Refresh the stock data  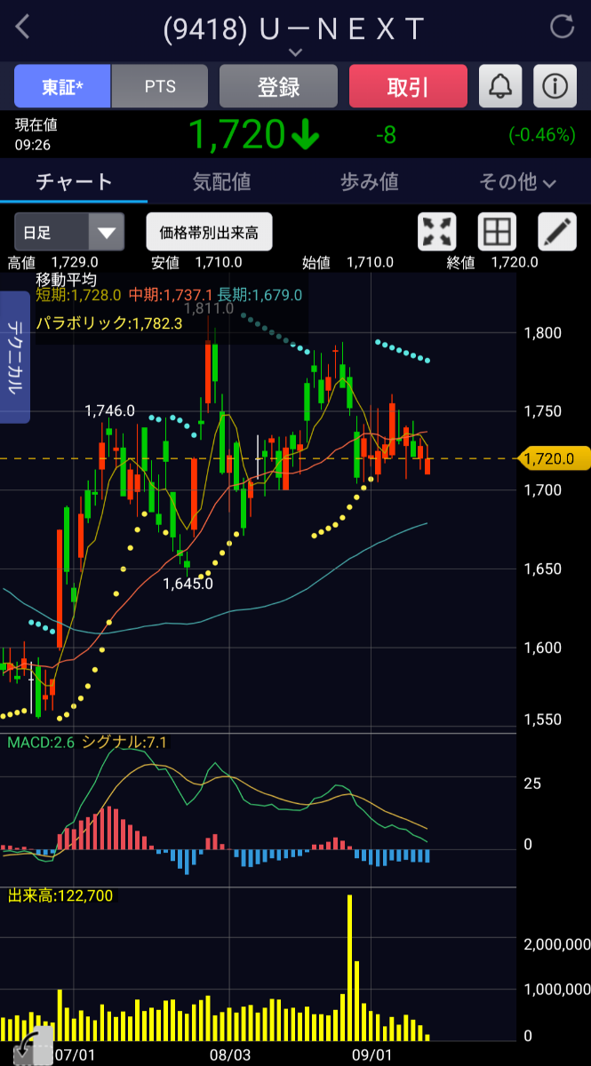(x=562, y=27)
